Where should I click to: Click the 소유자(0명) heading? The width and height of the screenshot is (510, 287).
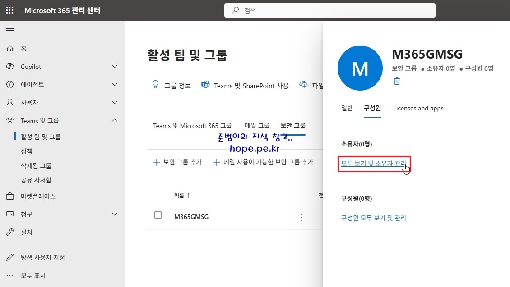(x=357, y=144)
